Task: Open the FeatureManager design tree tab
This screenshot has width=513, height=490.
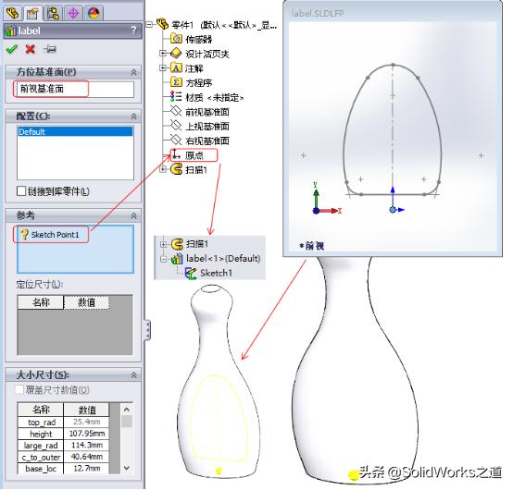Action: click(13, 13)
